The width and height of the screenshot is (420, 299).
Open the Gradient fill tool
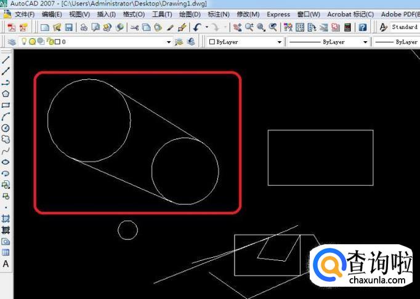click(6, 230)
